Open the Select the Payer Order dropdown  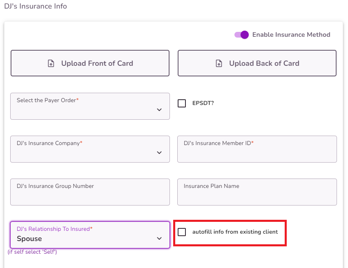pos(90,106)
